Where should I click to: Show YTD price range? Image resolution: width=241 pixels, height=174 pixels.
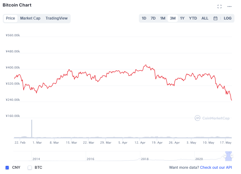coord(193,18)
